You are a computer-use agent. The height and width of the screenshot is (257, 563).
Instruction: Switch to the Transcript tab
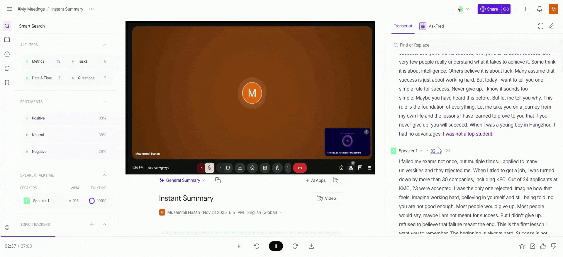coord(403,26)
